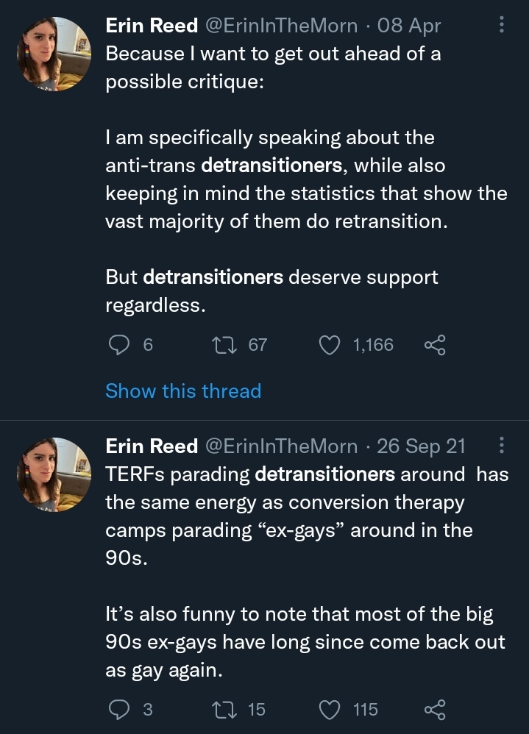
Task: Open @ErinInTheMorn handle on second tweet
Action: pos(280,446)
